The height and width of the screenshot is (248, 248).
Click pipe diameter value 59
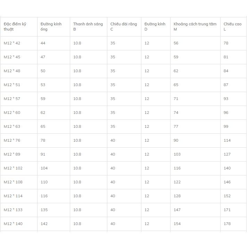pyautogui.click(x=43, y=99)
